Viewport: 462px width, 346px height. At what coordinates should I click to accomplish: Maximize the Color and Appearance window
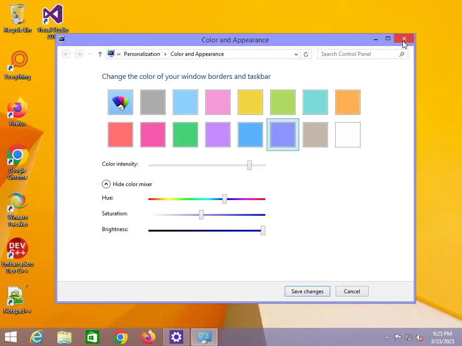(x=388, y=39)
